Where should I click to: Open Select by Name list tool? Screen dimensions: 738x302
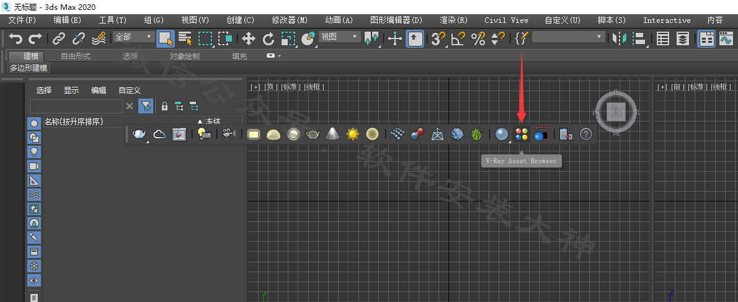tap(185, 38)
